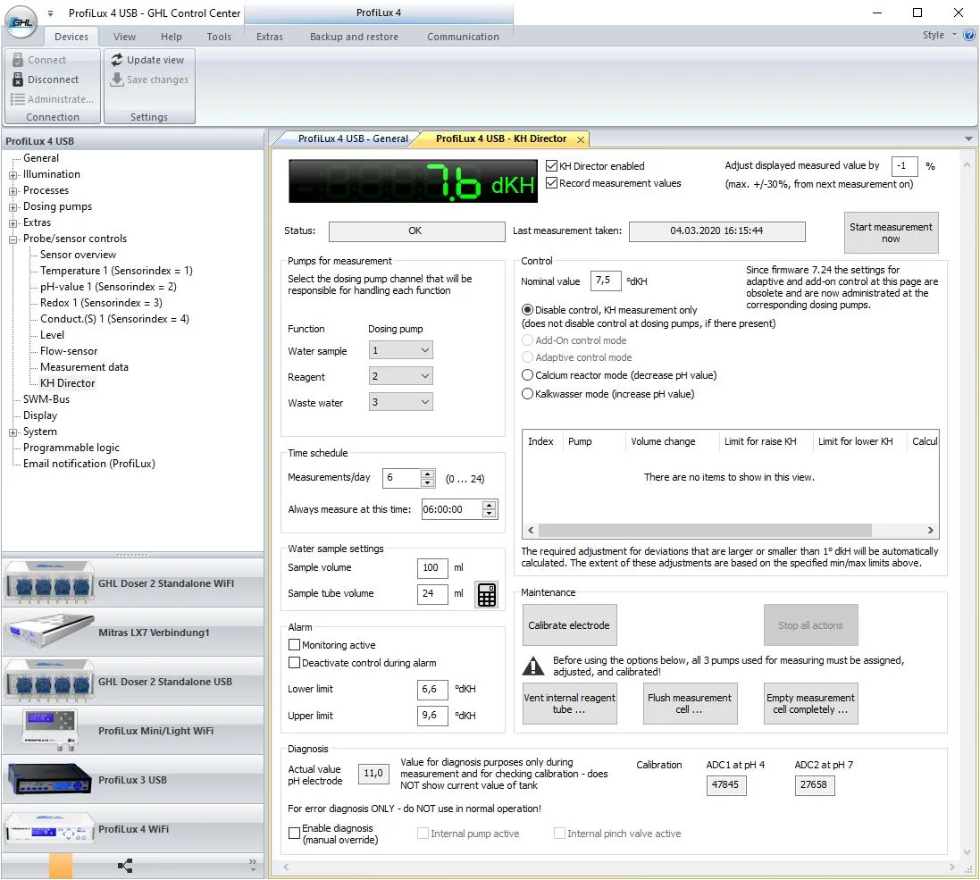Select Calcium reactor mode radio button
The height and width of the screenshot is (880, 980).
pyautogui.click(x=527, y=375)
